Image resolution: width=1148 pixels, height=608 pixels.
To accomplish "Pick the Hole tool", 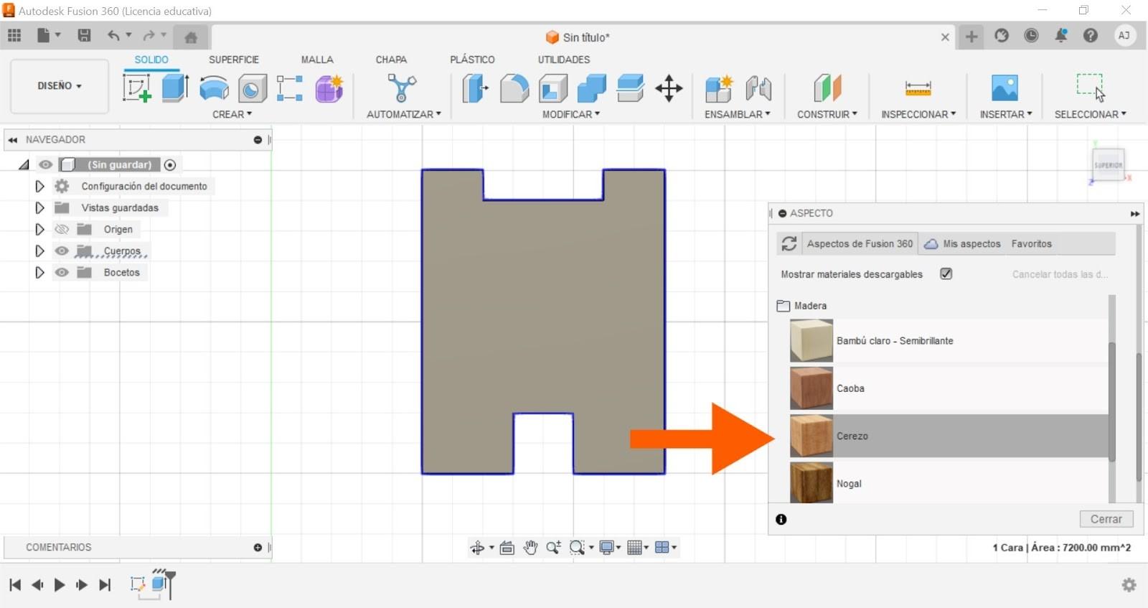I will [x=252, y=88].
